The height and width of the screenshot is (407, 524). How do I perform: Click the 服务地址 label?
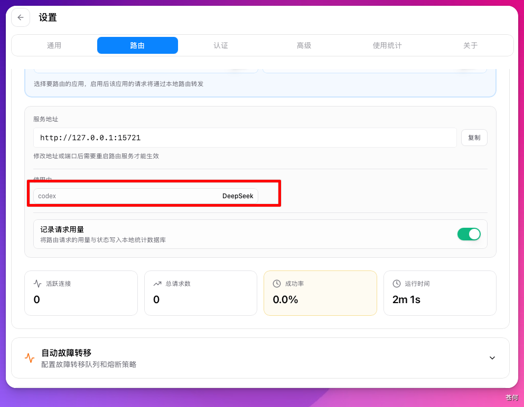click(46, 119)
